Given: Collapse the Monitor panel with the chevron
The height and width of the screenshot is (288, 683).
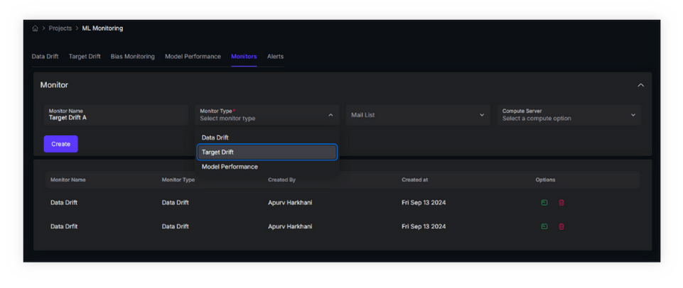Looking at the screenshot, I should (x=641, y=85).
